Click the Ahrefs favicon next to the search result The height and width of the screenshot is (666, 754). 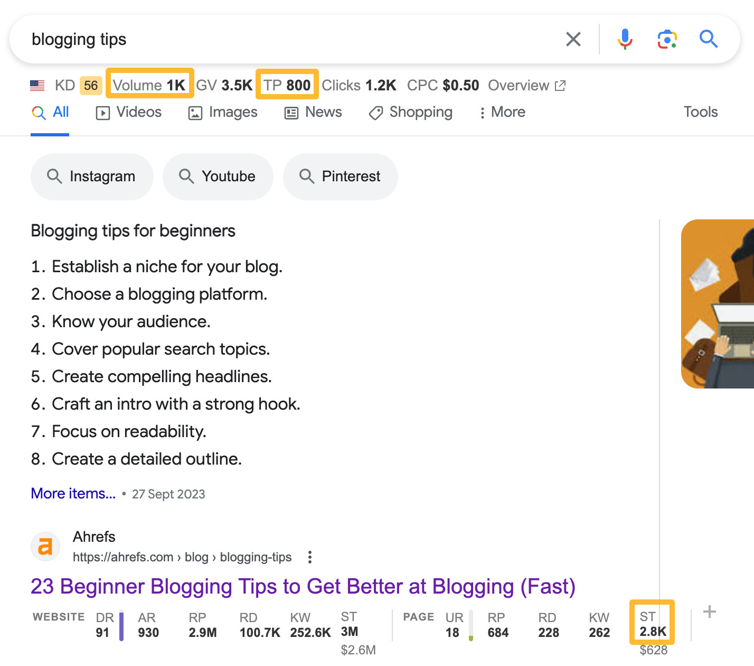click(45, 547)
